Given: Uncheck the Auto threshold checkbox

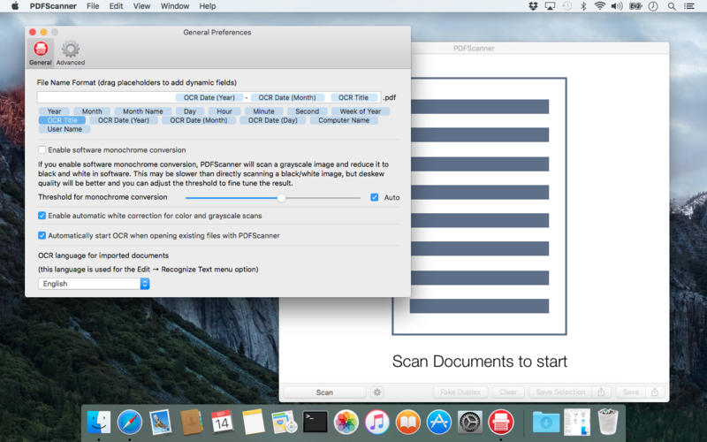Looking at the screenshot, I should click(x=374, y=197).
